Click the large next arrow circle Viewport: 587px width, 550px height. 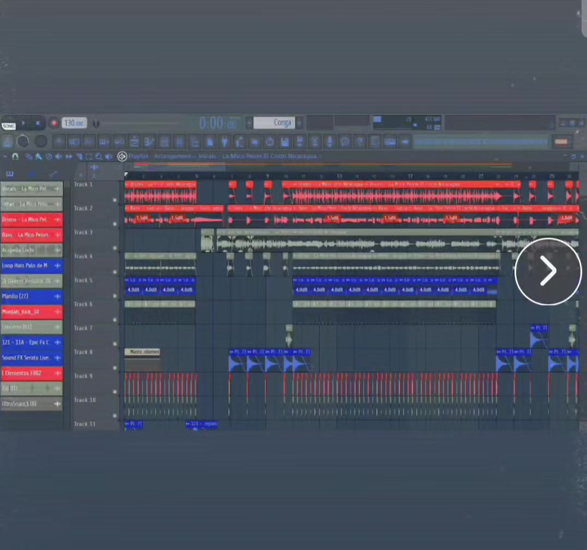(548, 271)
